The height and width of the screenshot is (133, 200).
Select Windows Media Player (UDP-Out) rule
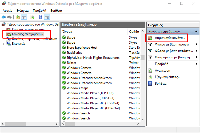tap(90, 98)
